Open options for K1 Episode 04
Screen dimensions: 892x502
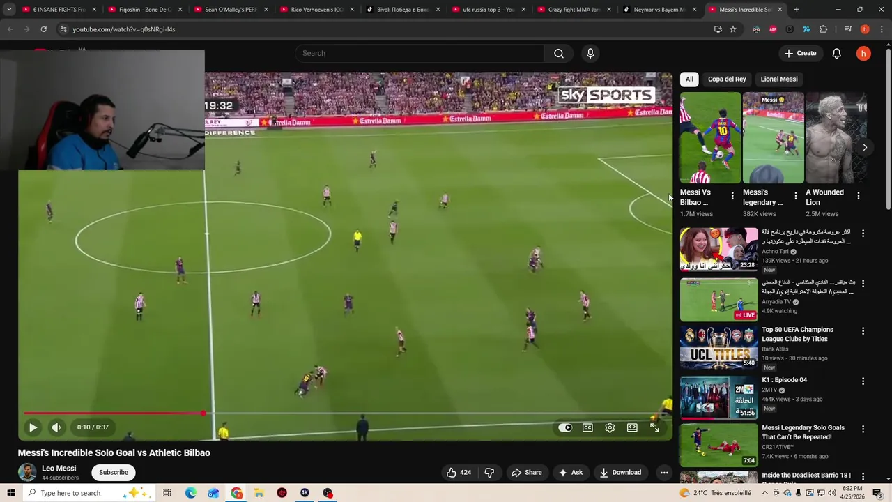[863, 381]
